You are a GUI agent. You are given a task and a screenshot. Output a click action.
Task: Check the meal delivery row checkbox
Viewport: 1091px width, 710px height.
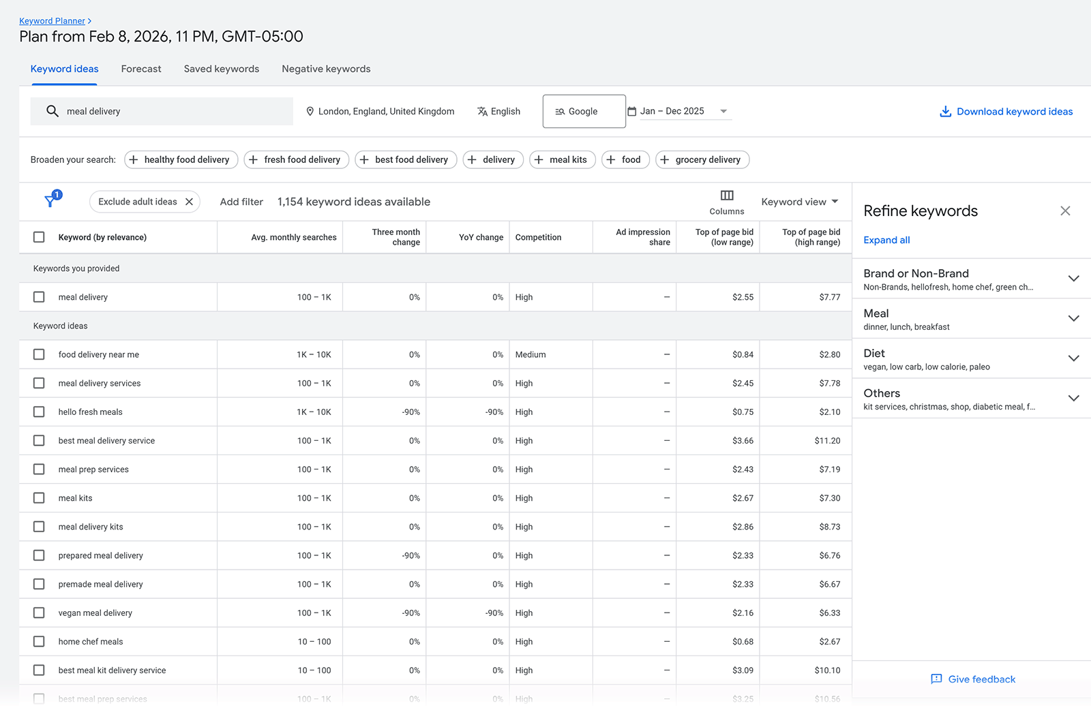click(39, 296)
